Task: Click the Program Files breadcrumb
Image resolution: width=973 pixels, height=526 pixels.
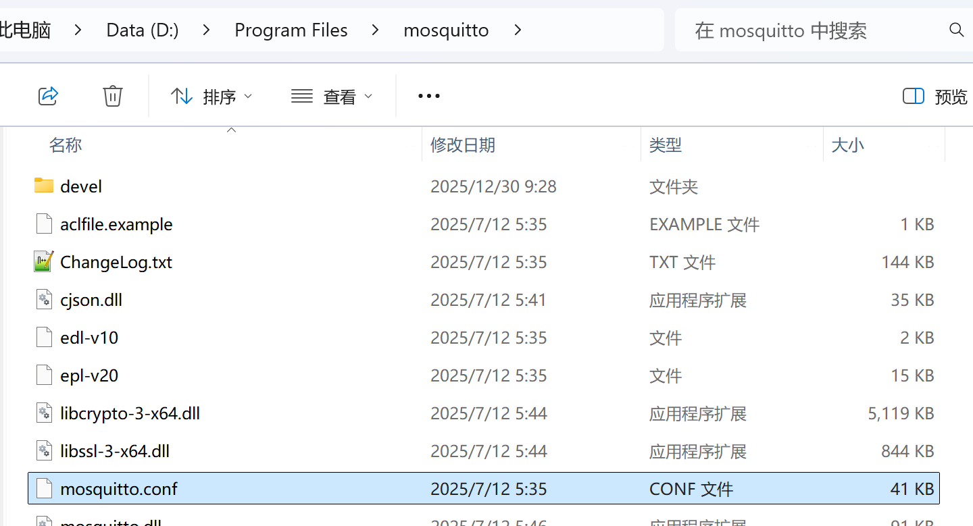Action: [x=291, y=30]
